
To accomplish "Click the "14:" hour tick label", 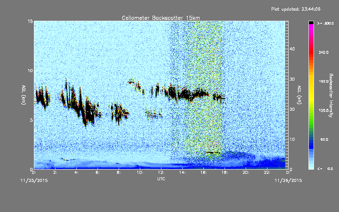I will pos(182,173).
